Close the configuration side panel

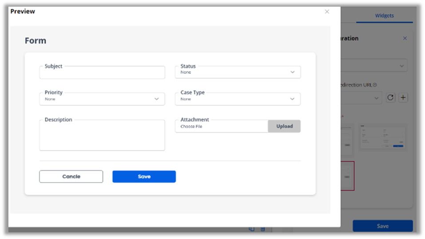405,38
